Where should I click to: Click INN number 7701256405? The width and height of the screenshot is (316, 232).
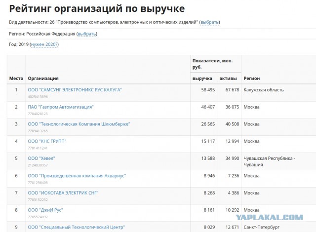pos(38,183)
